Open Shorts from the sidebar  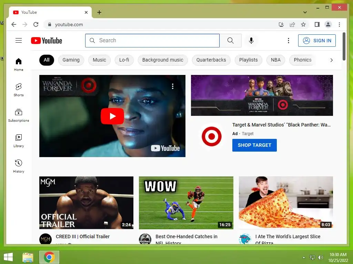pyautogui.click(x=19, y=90)
